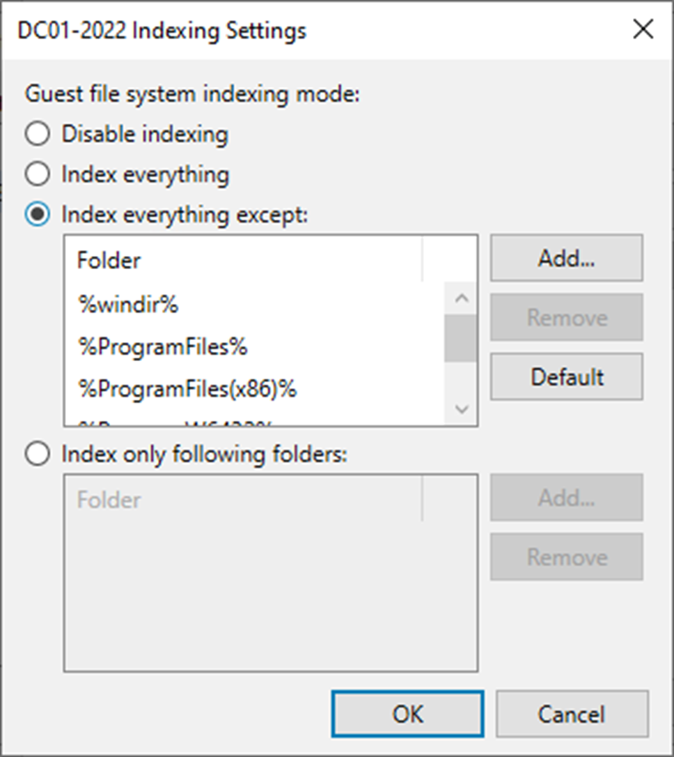Choose the Index everything option

(x=38, y=174)
